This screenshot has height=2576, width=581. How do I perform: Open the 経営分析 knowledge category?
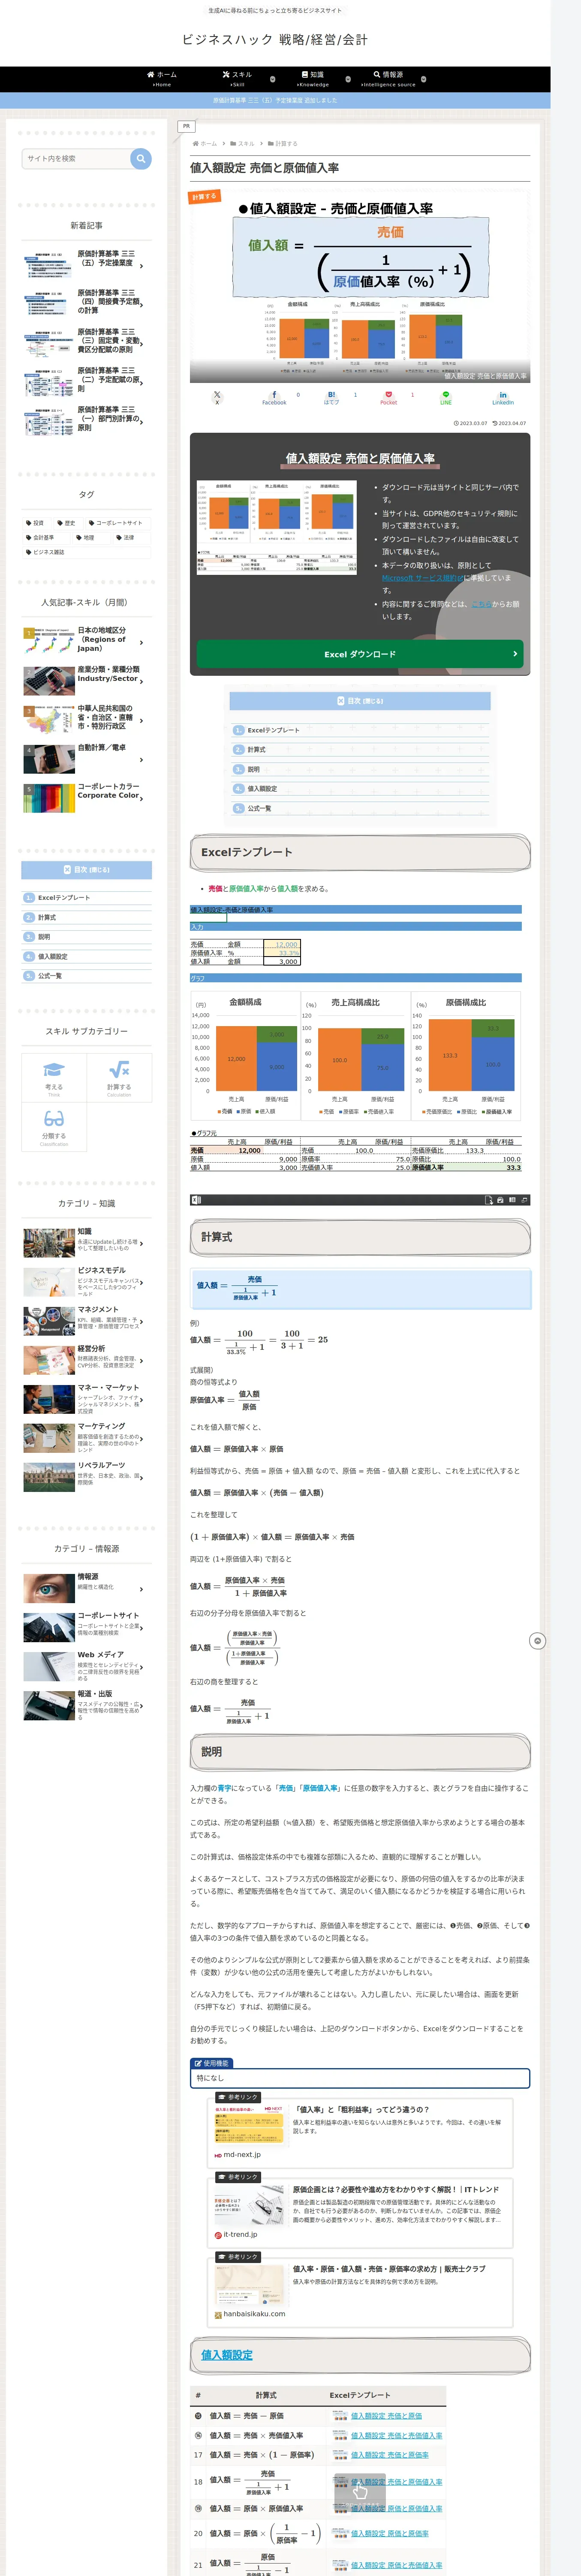click(x=87, y=1360)
